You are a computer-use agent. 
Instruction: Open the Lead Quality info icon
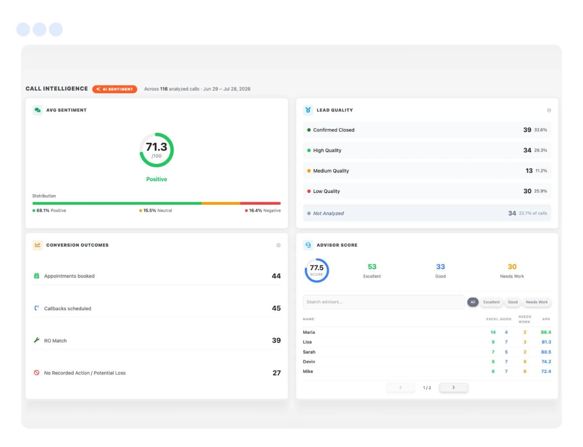pos(549,110)
